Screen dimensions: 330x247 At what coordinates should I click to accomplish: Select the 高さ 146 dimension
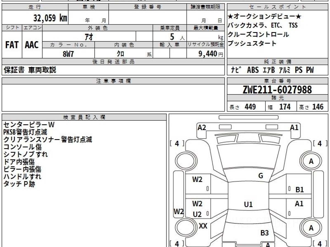[x=312, y=107]
